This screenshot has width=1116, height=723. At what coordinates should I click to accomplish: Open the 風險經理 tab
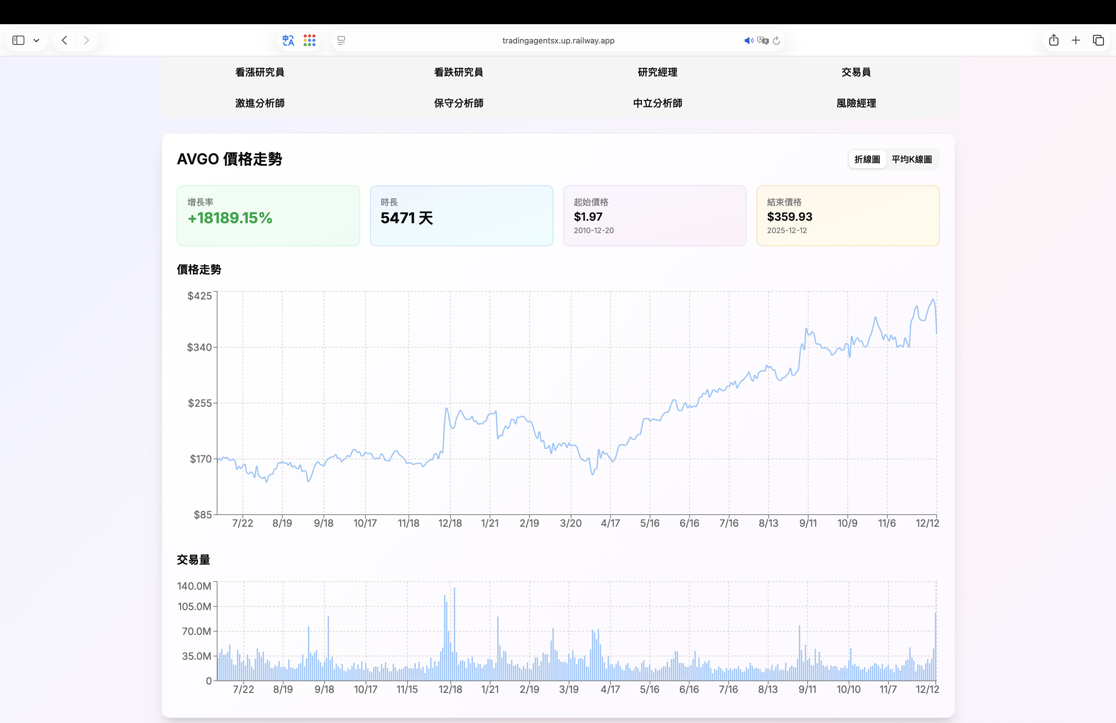[856, 103]
